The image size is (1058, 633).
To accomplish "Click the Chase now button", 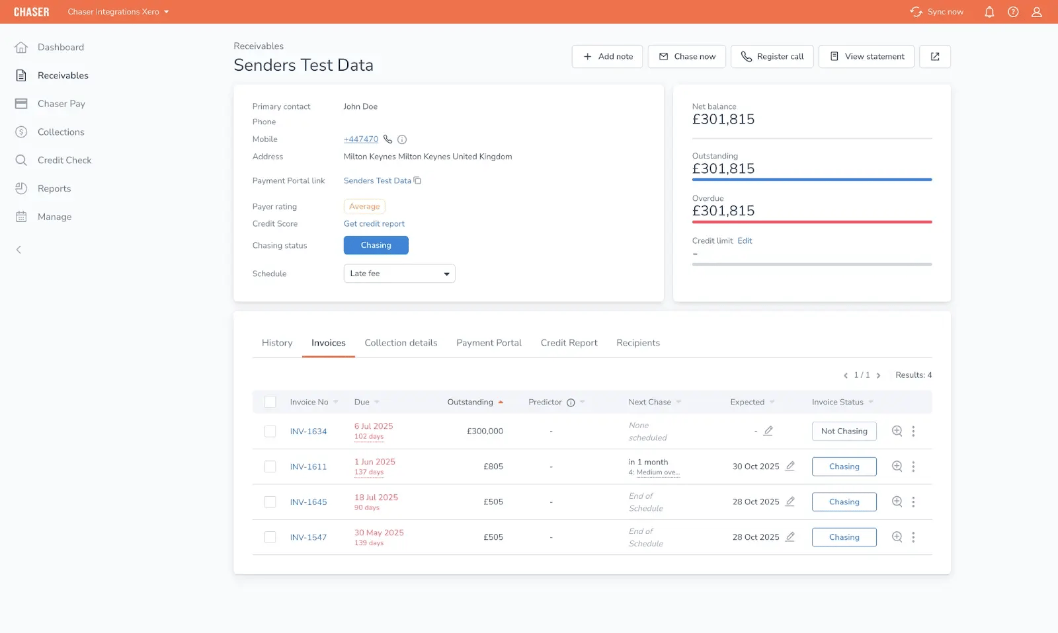I will click(686, 56).
